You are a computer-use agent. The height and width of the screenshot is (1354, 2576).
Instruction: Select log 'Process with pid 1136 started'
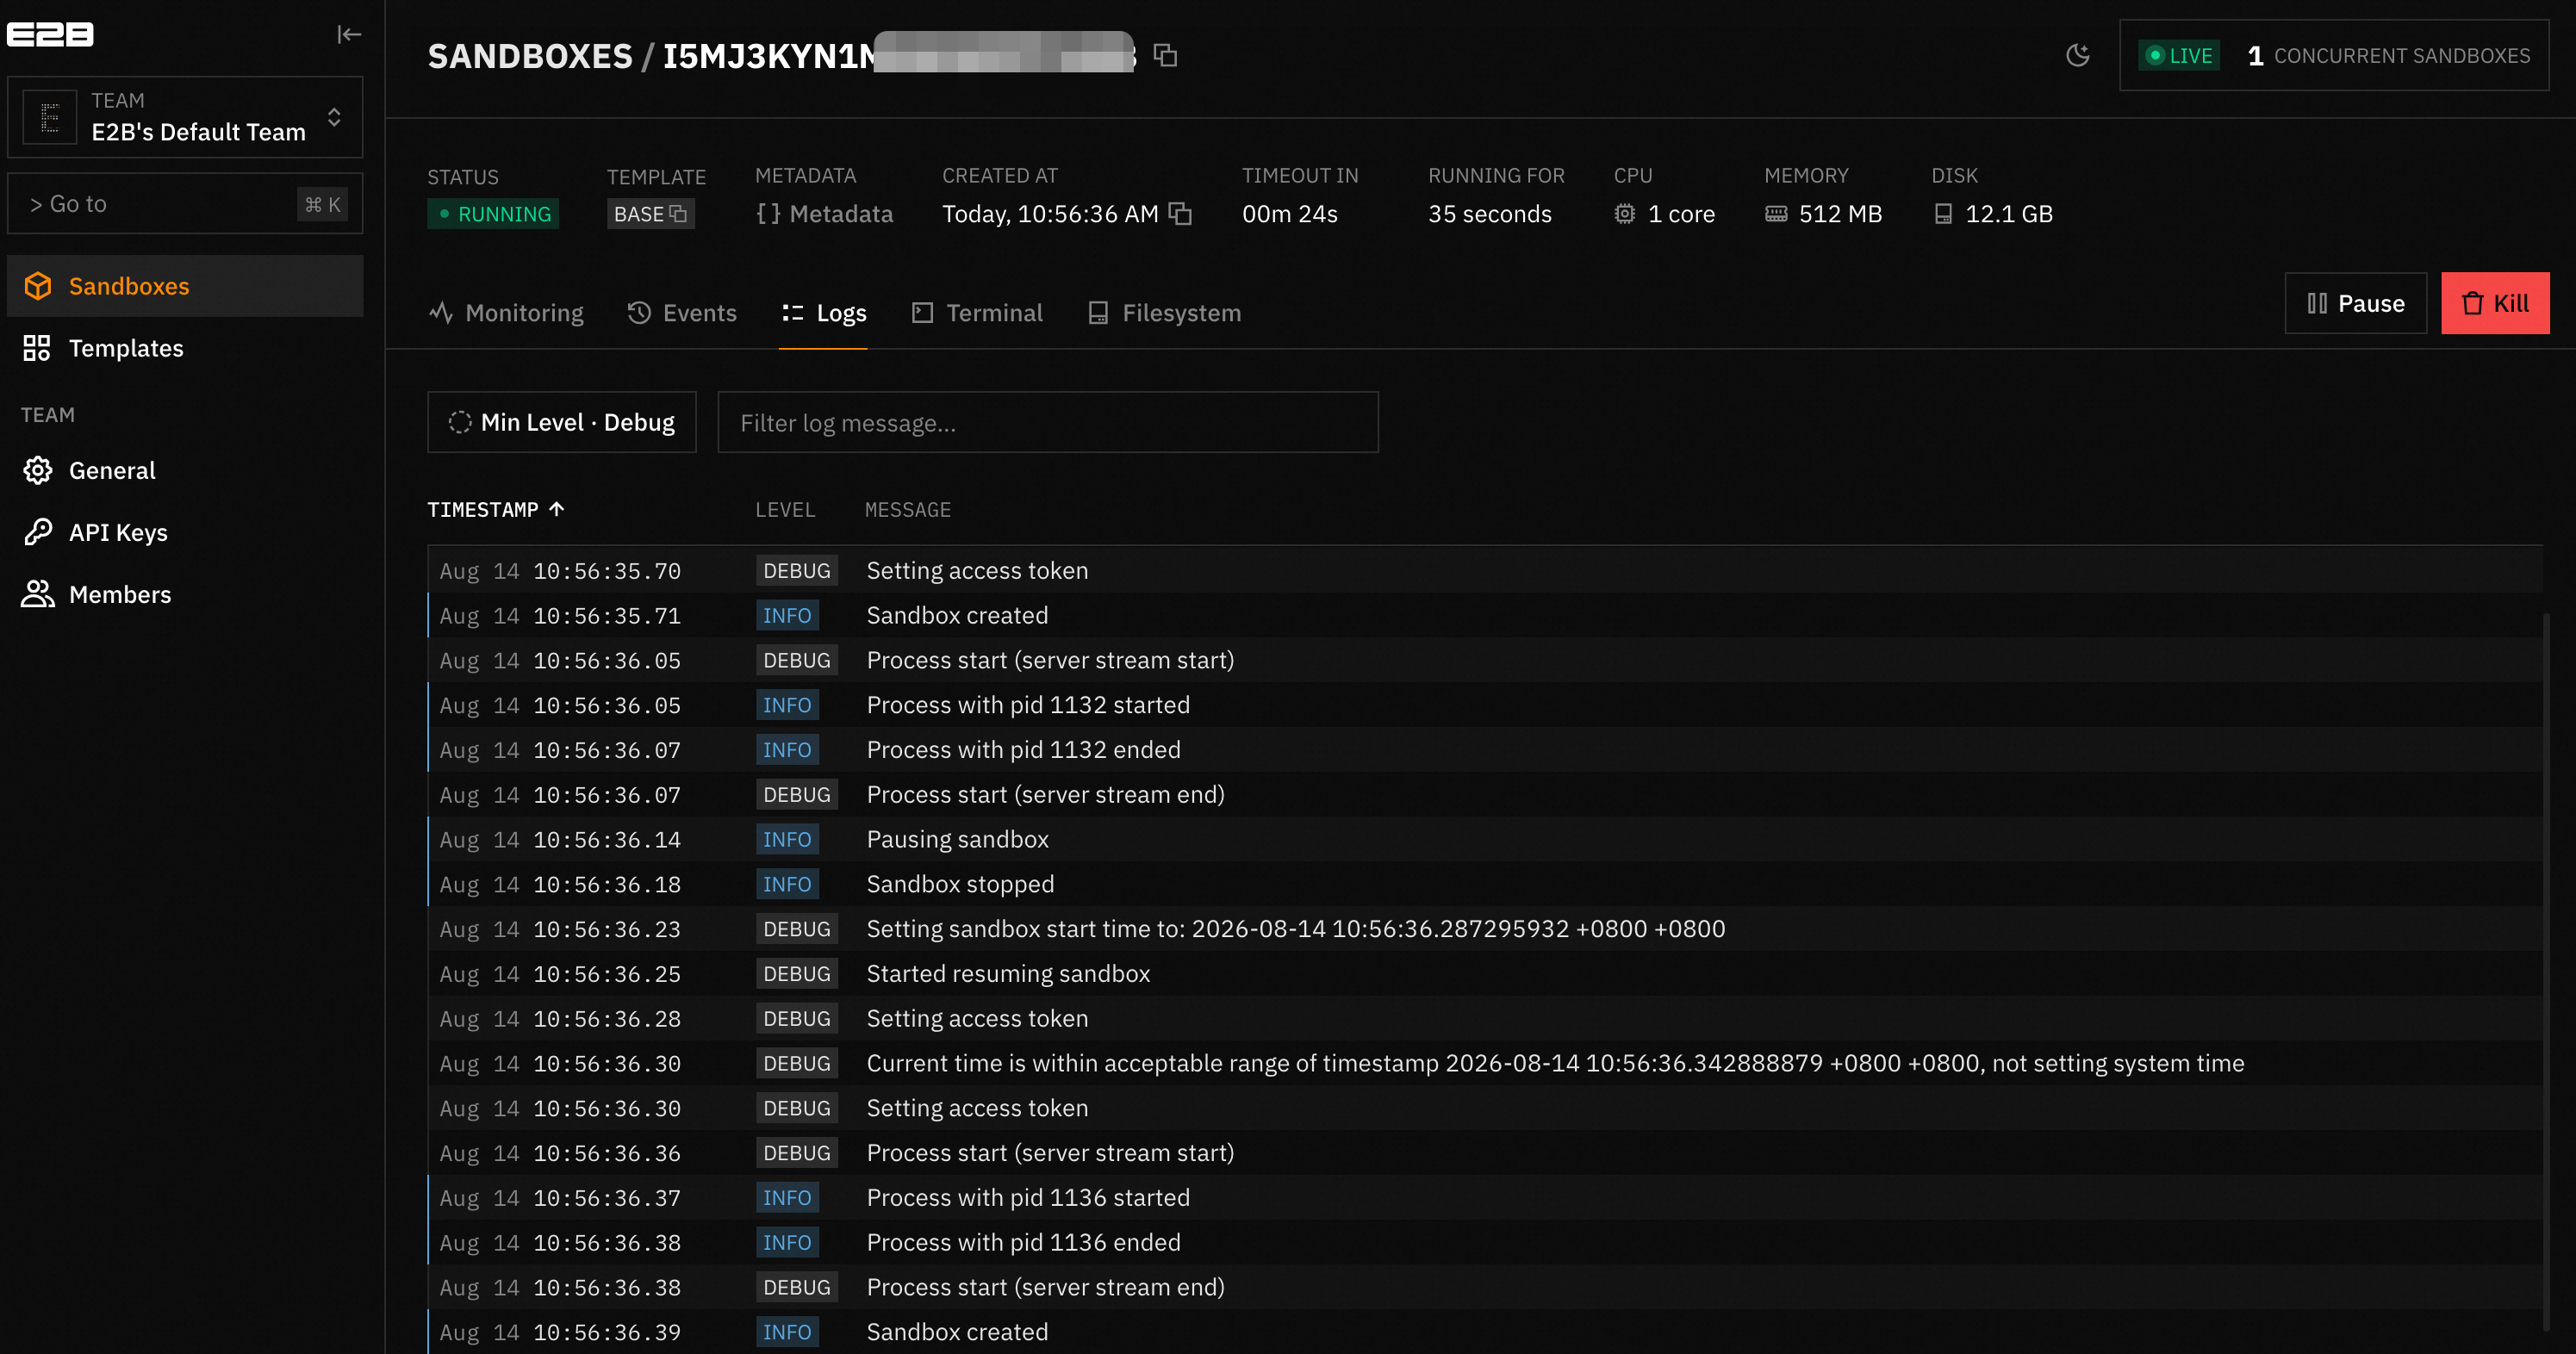point(1485,1198)
